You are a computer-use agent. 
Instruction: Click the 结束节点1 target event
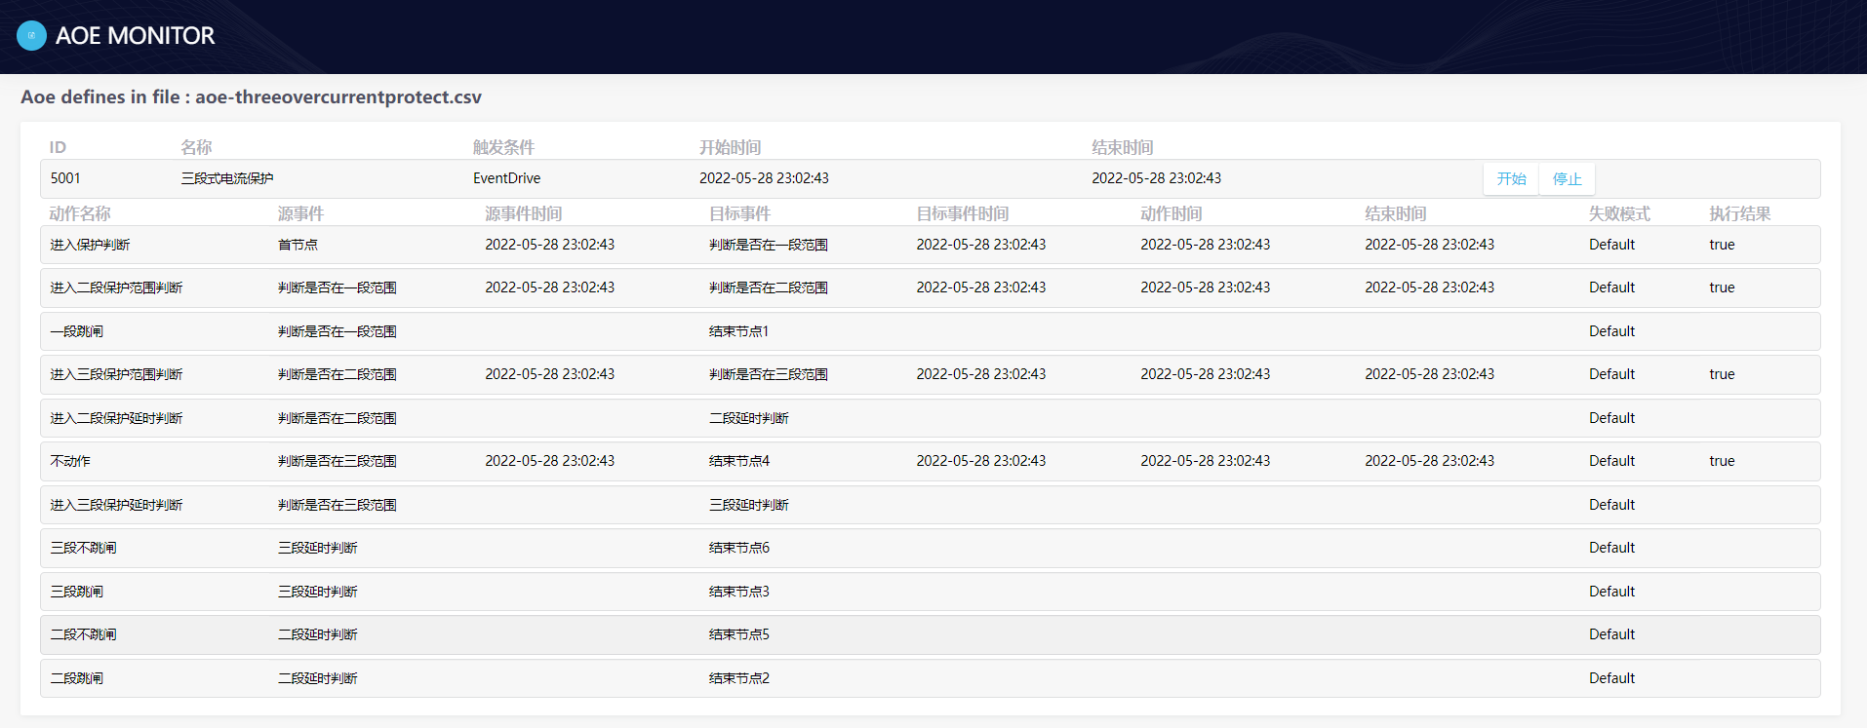coord(738,331)
